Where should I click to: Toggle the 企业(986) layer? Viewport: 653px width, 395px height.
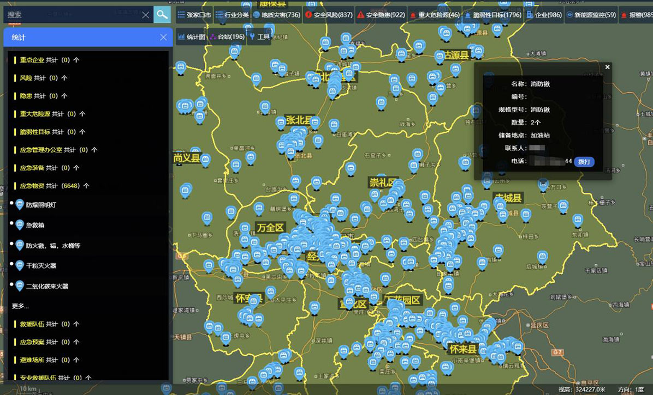[x=544, y=15]
